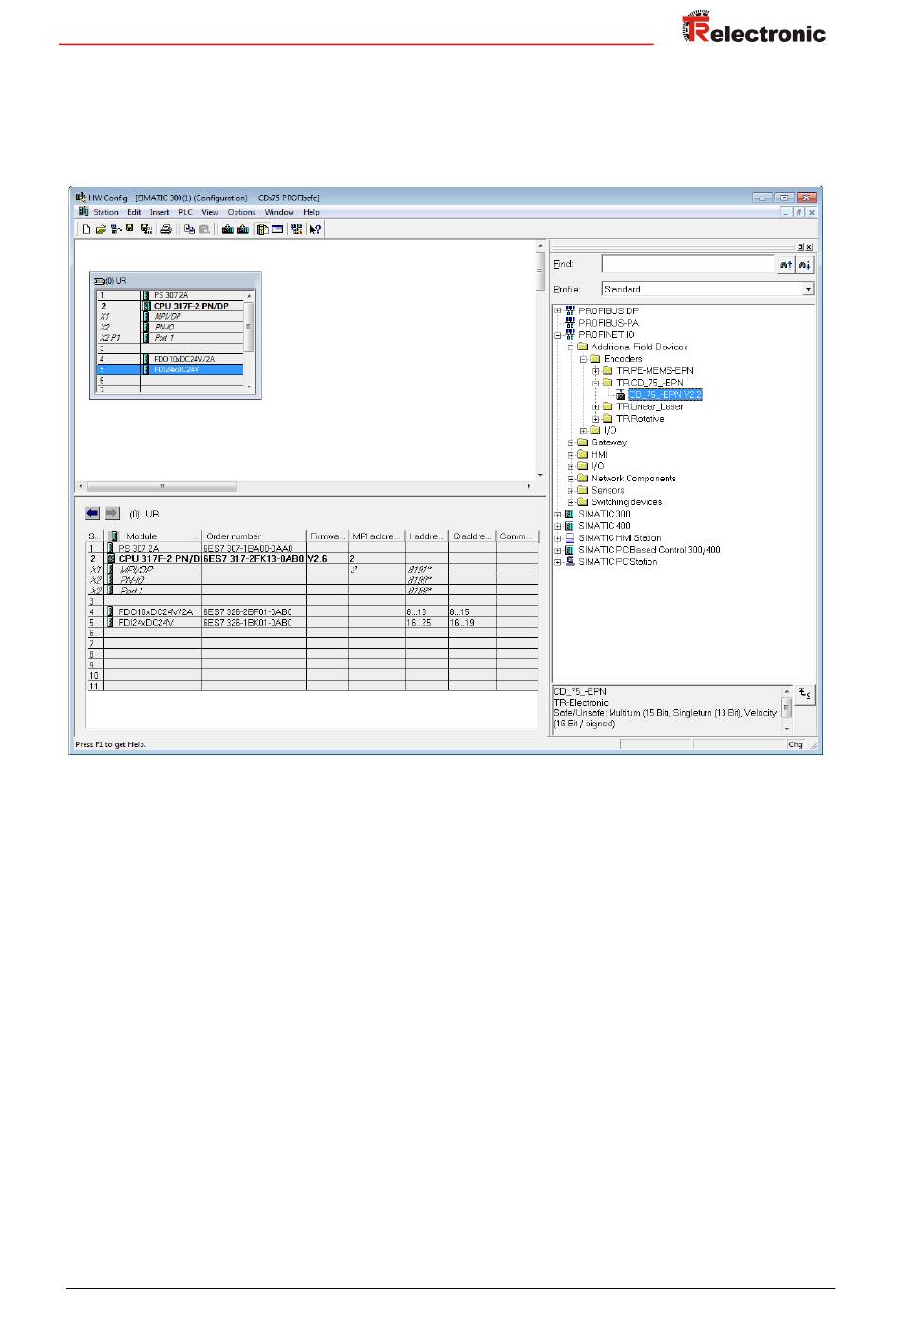Click the search-up button beside Find field
Viewport: 902px width, 1317px height.
786,265
